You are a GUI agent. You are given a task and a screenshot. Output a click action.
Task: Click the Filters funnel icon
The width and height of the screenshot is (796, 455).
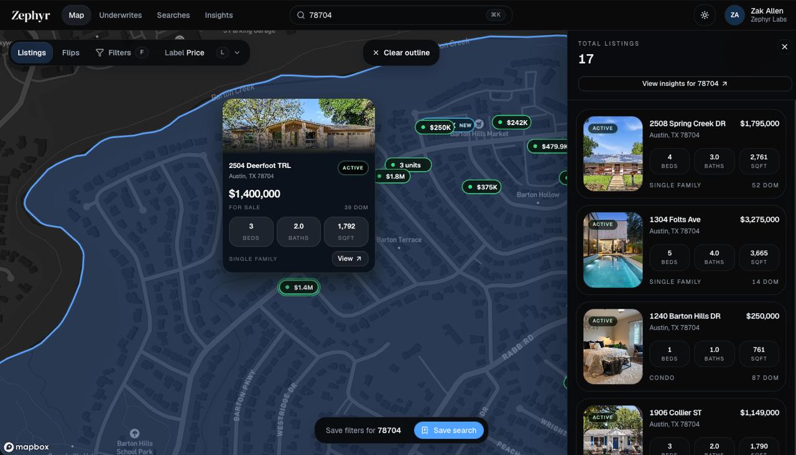[x=99, y=53]
